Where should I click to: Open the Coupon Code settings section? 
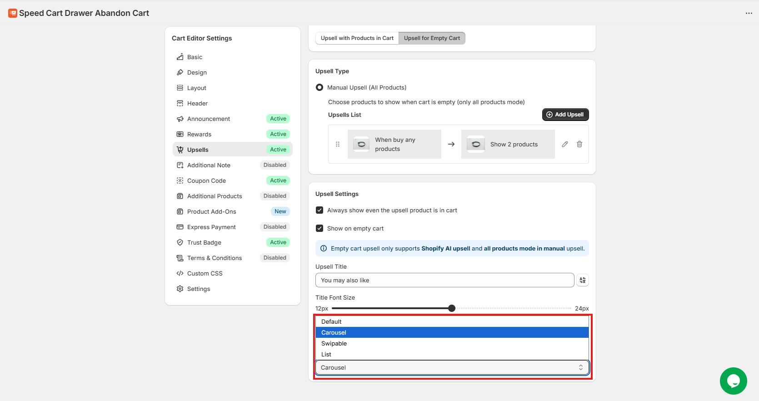pyautogui.click(x=206, y=180)
